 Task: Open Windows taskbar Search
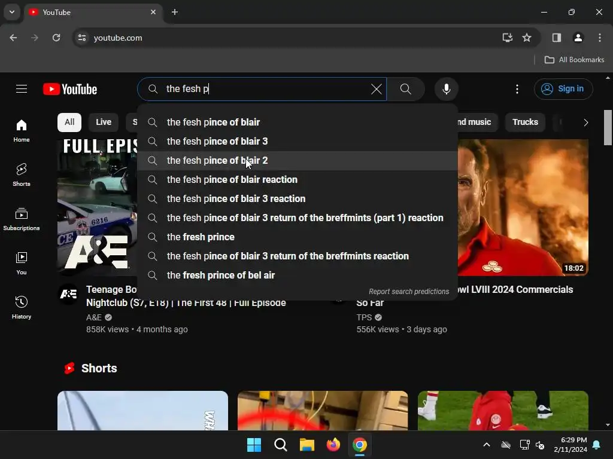tap(280, 445)
